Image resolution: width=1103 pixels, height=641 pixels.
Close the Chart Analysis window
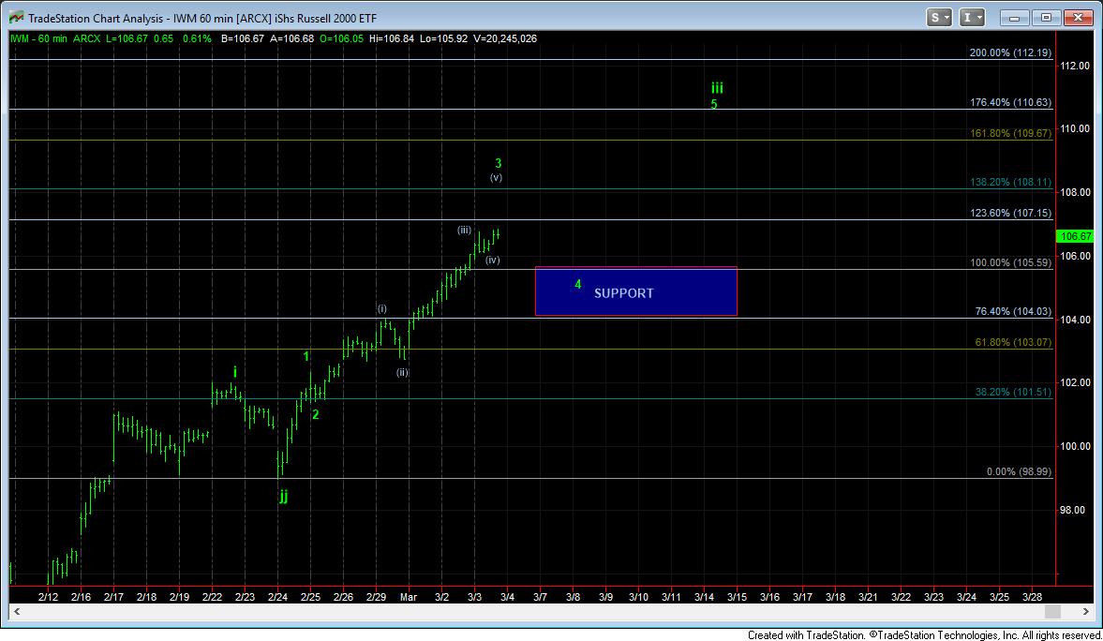[1077, 17]
